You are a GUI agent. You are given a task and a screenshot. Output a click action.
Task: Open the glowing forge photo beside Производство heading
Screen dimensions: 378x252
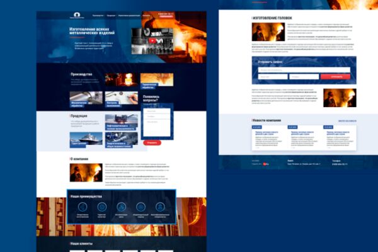[x=122, y=79]
